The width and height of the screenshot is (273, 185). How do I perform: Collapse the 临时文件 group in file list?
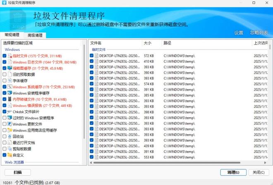[x=99, y=50]
